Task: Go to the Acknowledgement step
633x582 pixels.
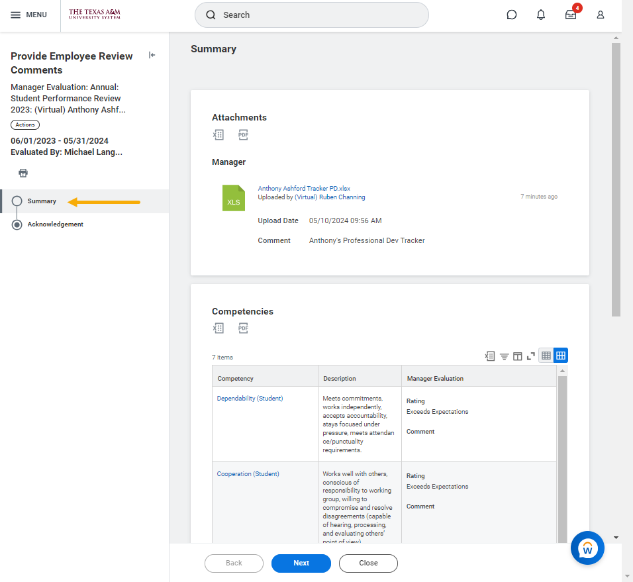Action: (55, 224)
